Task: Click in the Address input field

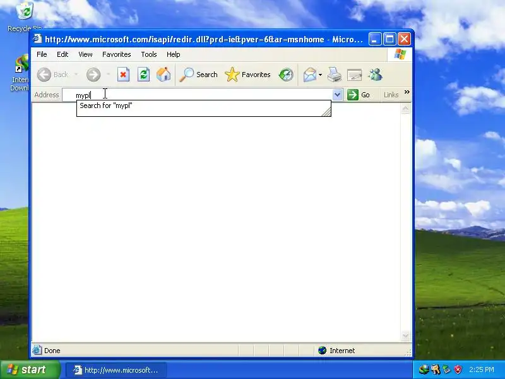Action: (x=197, y=95)
